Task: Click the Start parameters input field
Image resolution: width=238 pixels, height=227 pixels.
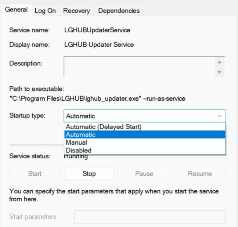Action: click(150, 217)
